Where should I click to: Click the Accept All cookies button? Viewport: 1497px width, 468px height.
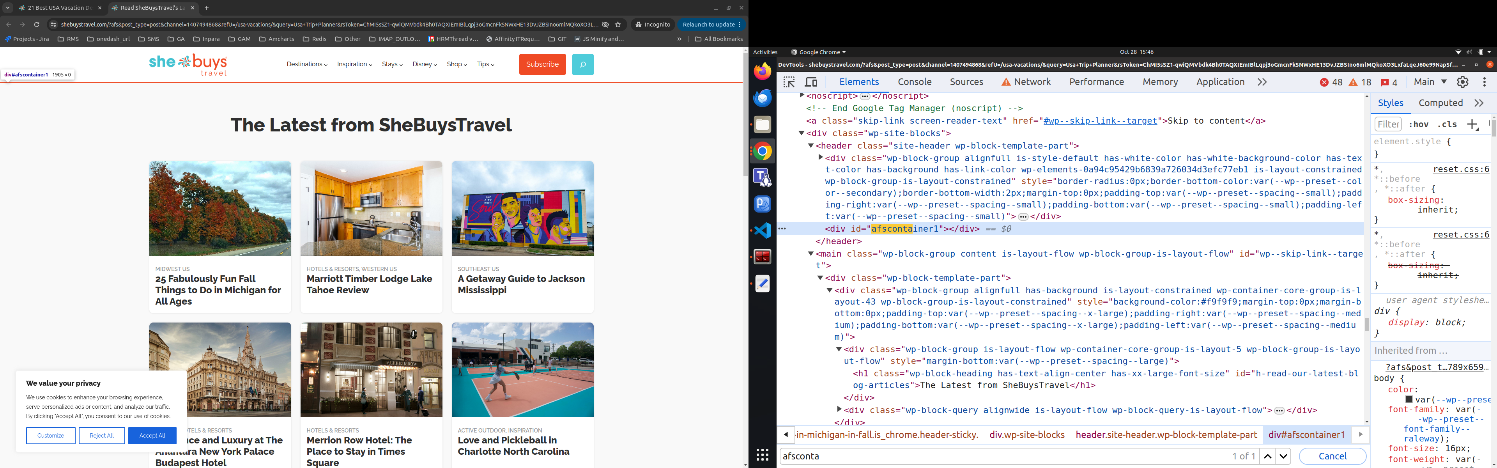pos(152,436)
